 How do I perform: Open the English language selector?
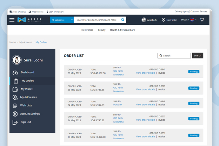[x=189, y=20]
